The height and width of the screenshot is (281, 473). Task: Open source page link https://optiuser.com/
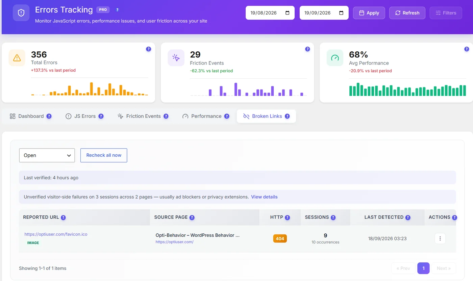174,242
